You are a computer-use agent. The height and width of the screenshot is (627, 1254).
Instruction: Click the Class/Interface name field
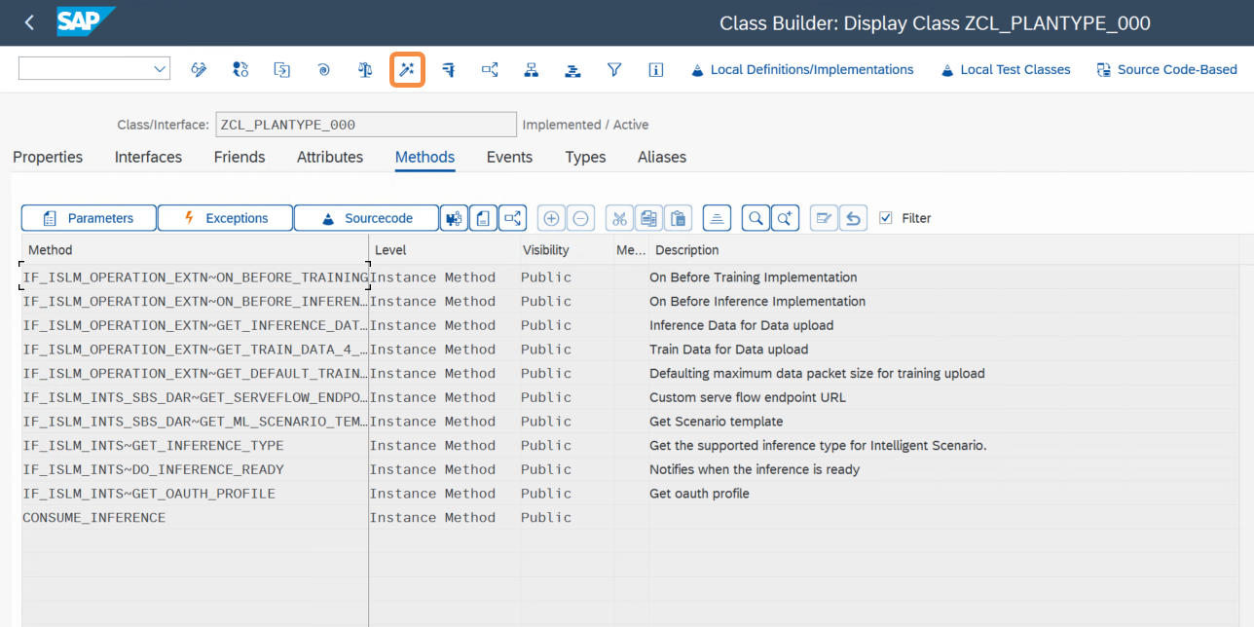pyautogui.click(x=365, y=125)
